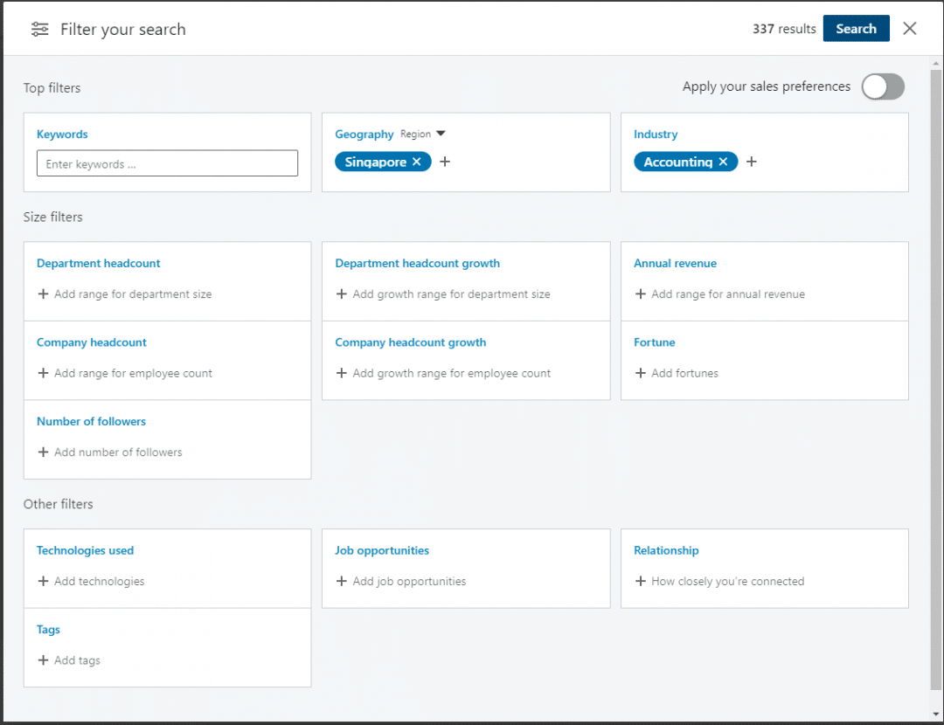Click inside the Keywords input field
944x725 pixels.
[x=167, y=162]
